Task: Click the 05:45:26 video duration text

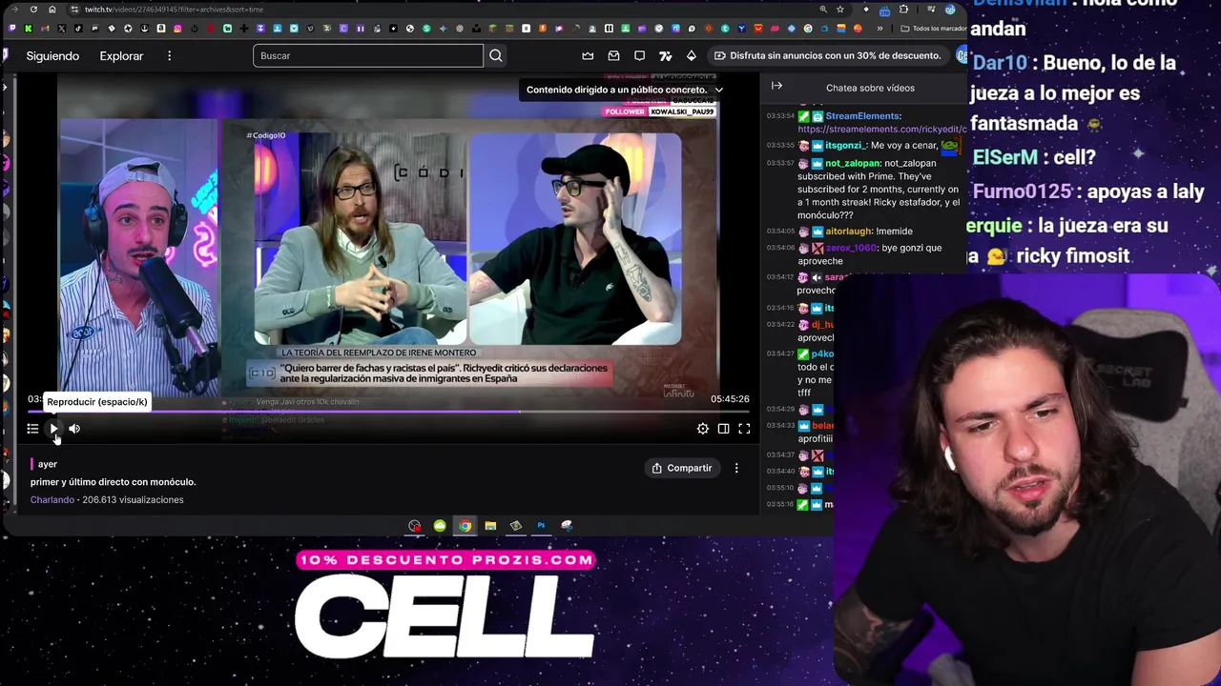Action: coord(730,399)
